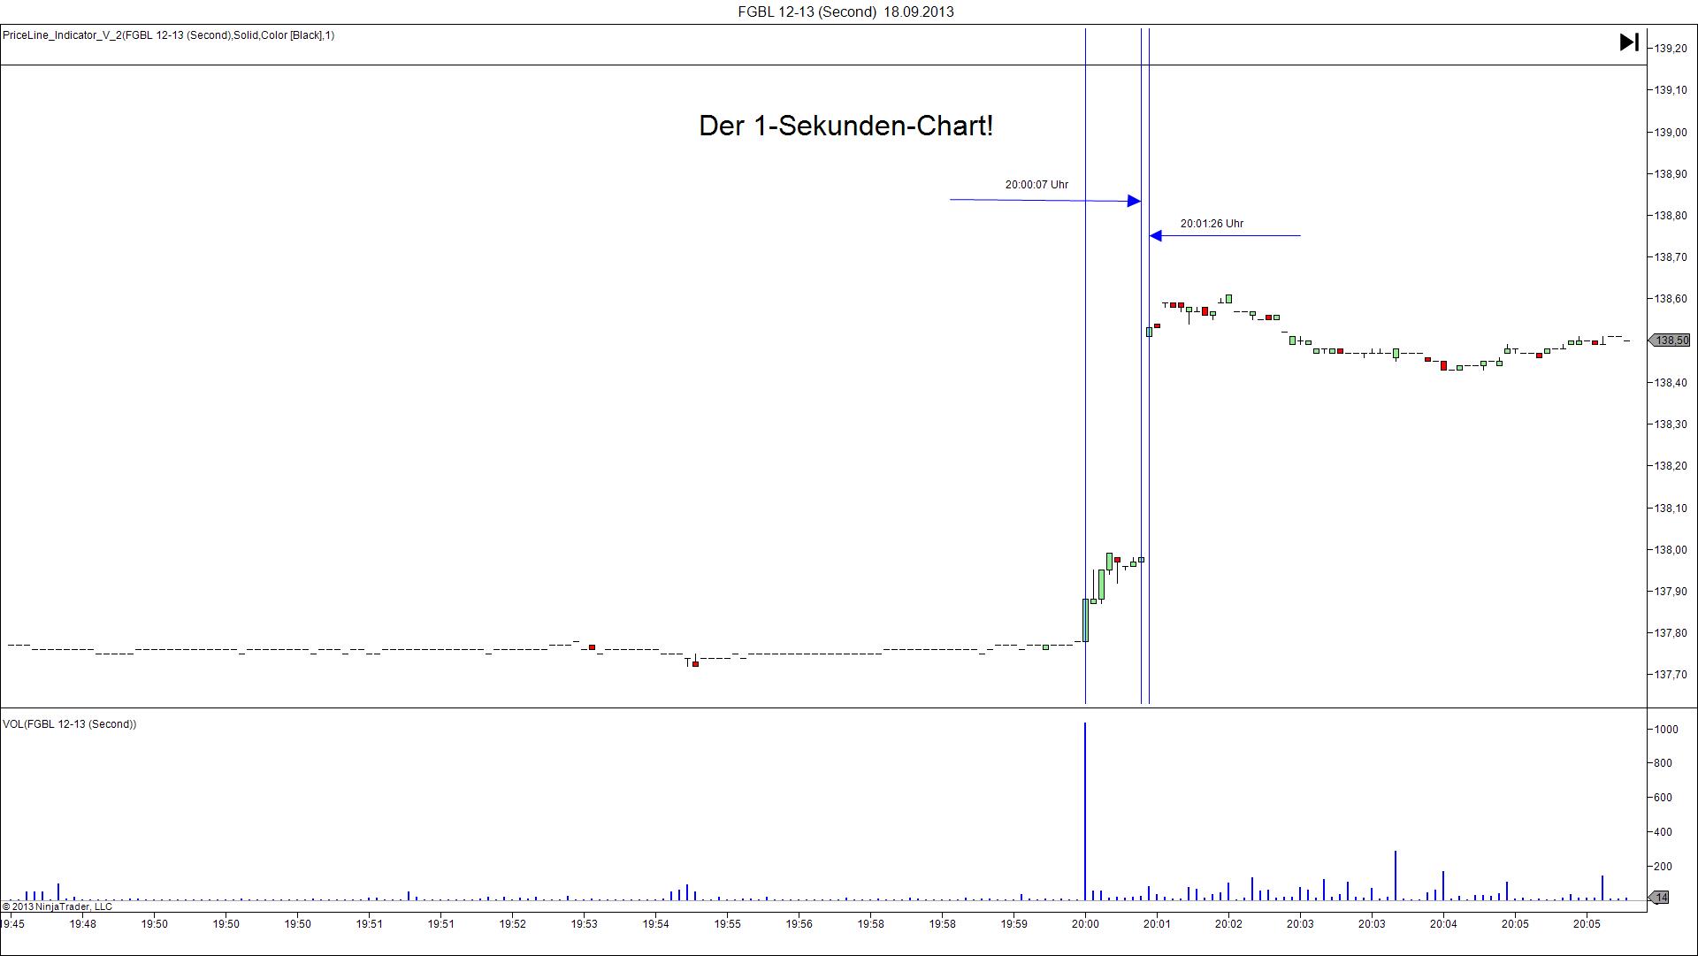Click the 137,80 price axis label

(x=1671, y=633)
